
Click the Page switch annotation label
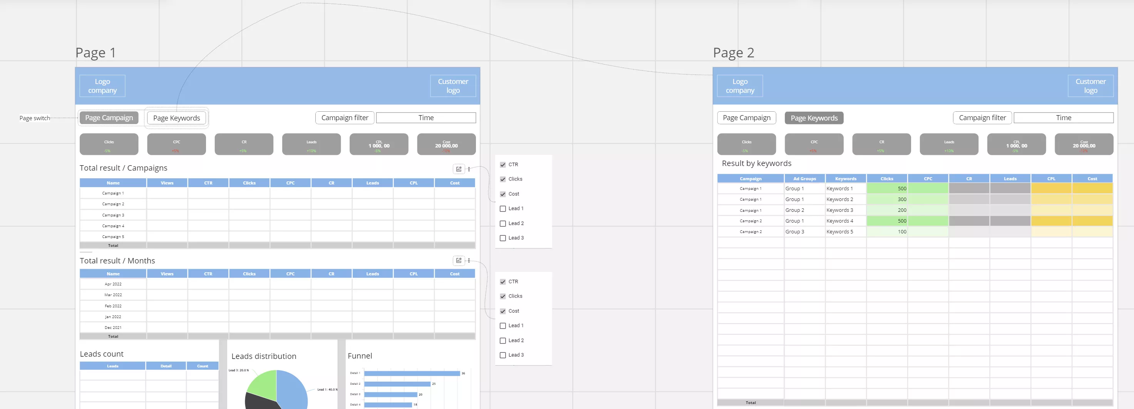pos(35,118)
